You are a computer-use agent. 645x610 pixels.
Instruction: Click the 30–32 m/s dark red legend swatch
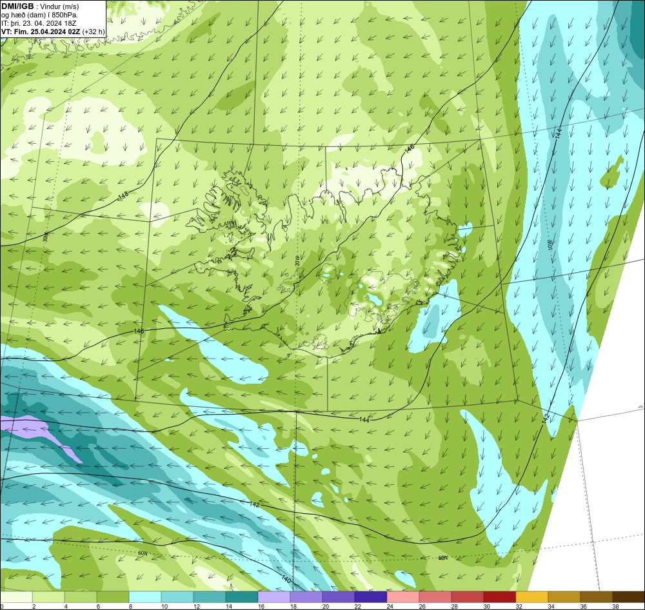click(499, 597)
